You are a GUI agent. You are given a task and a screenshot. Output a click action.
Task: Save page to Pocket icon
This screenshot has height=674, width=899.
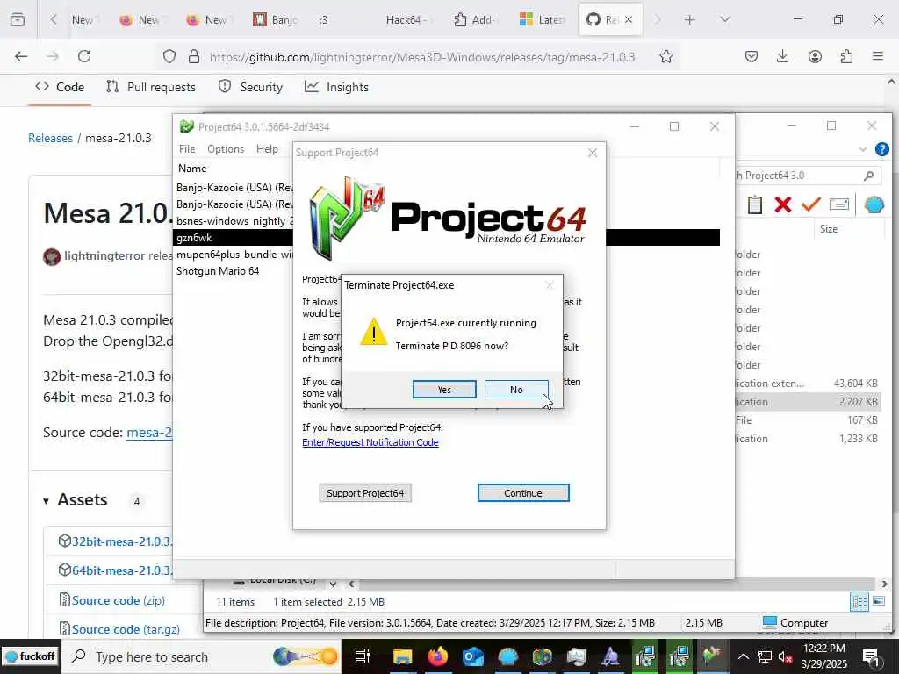click(752, 56)
